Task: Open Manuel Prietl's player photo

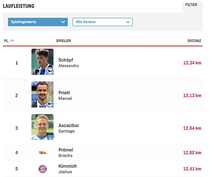Action: 42,94
